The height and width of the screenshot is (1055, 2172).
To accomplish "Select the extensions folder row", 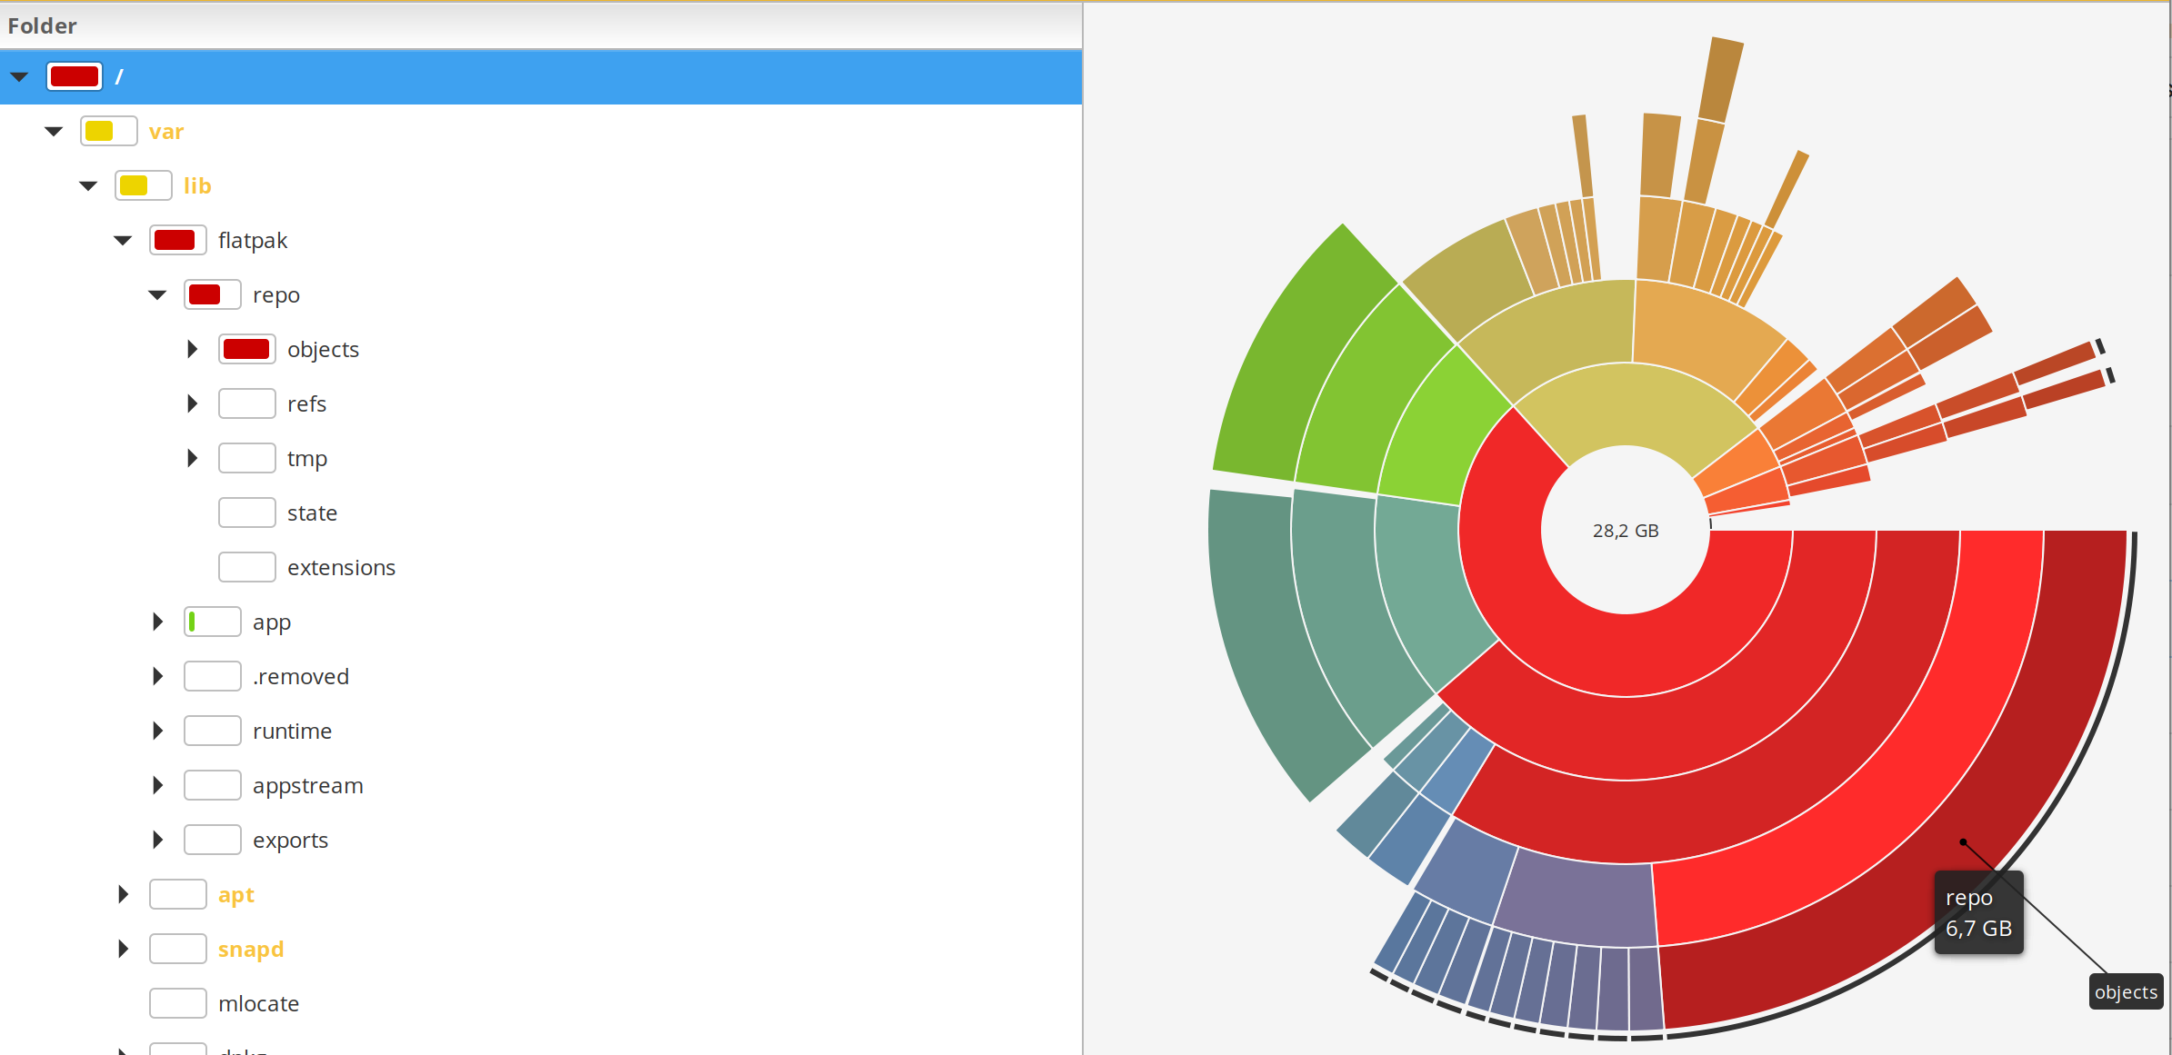I will pyautogui.click(x=341, y=568).
